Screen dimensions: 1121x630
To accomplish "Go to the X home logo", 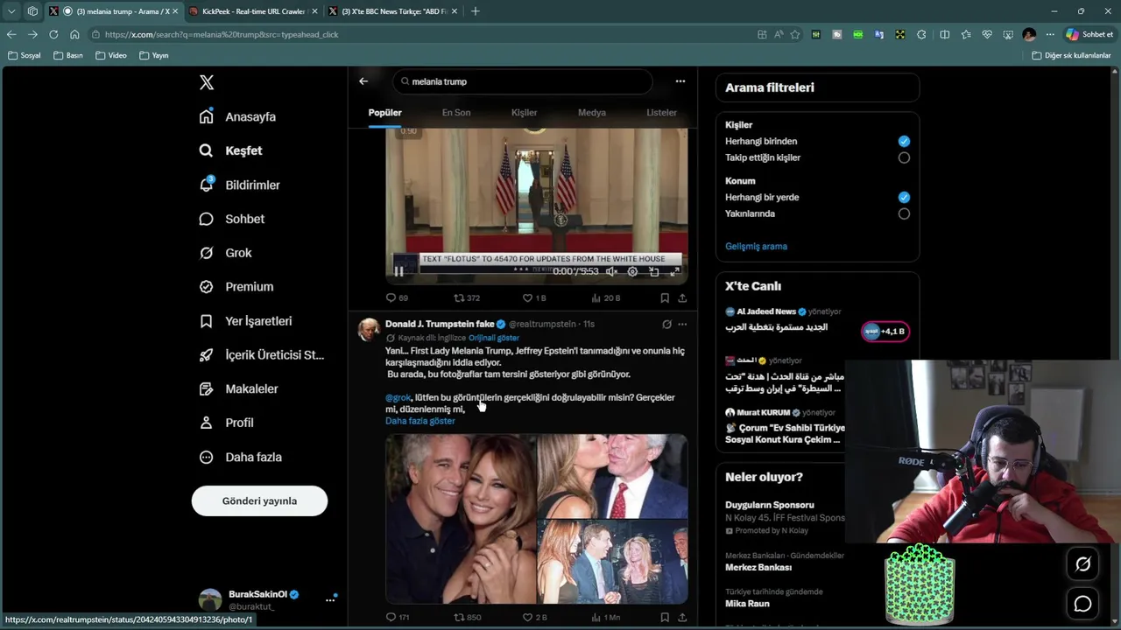I will coord(207,82).
